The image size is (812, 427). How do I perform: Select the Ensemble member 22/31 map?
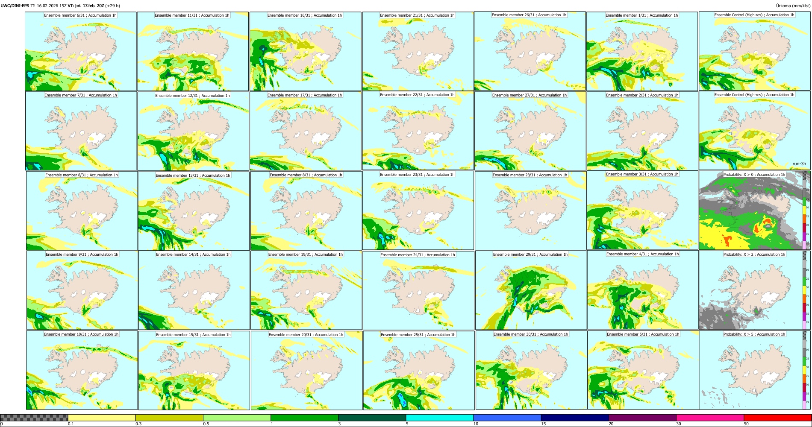pos(418,131)
